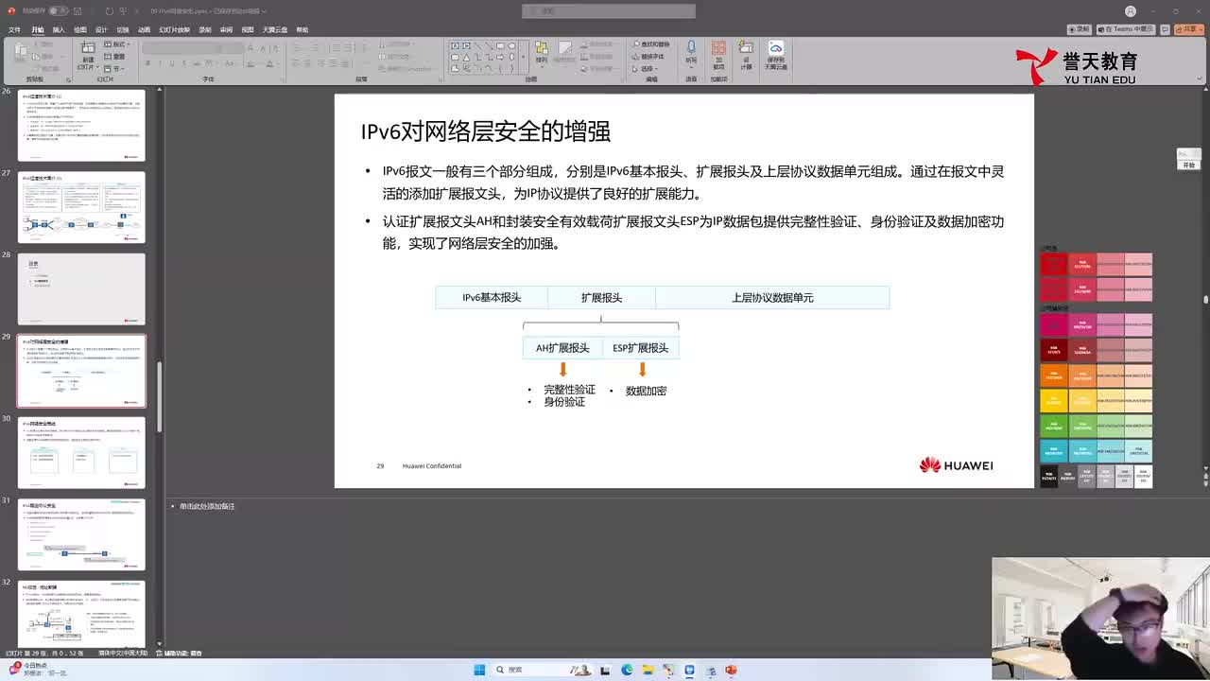Open the 幻灯片放映 (Slide Show) tab
The image size is (1210, 681).
pos(175,29)
